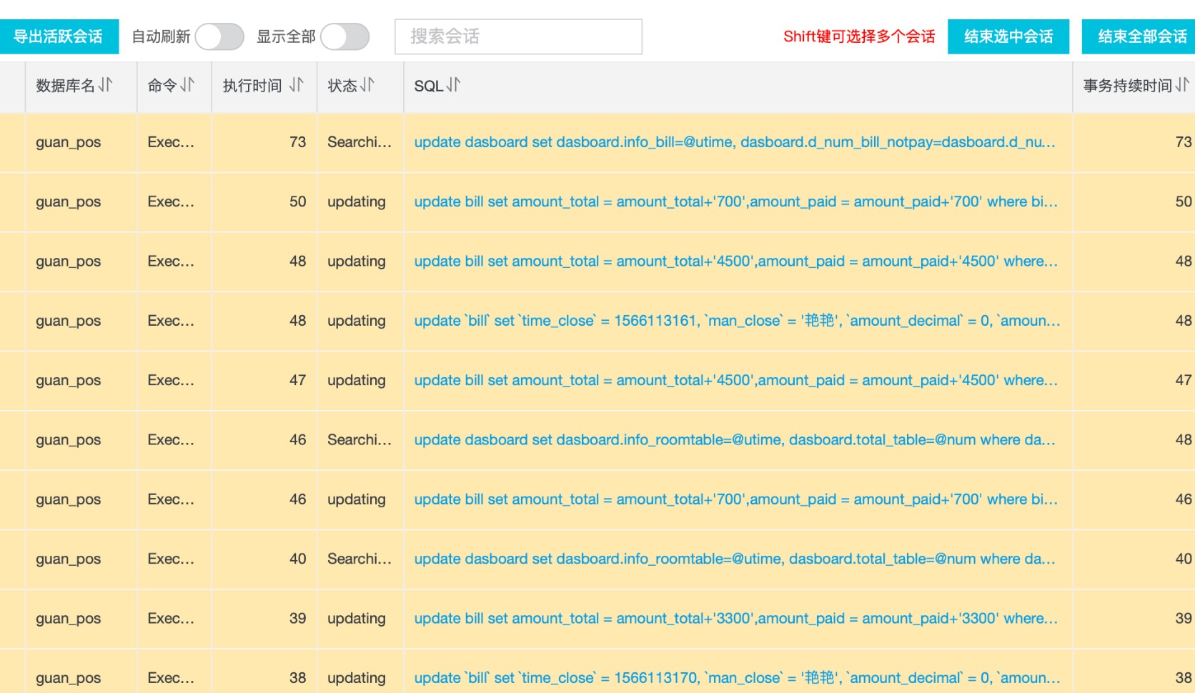Enable the 显示全部 switch
Image resolution: width=1195 pixels, height=693 pixels.
coord(344,36)
